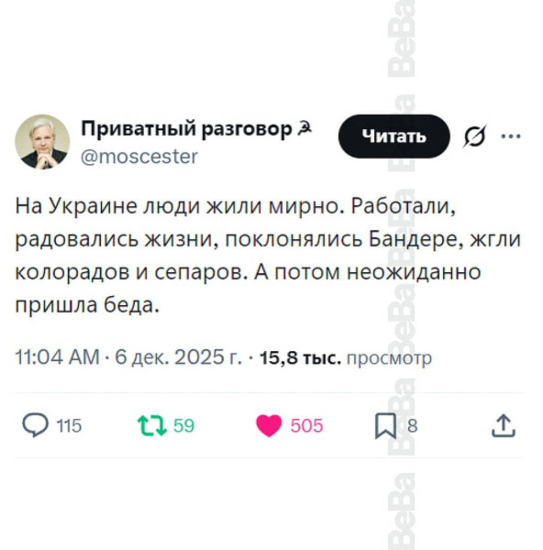Click the reply speech bubble icon
This screenshot has height=550, width=543.
pyautogui.click(x=36, y=425)
